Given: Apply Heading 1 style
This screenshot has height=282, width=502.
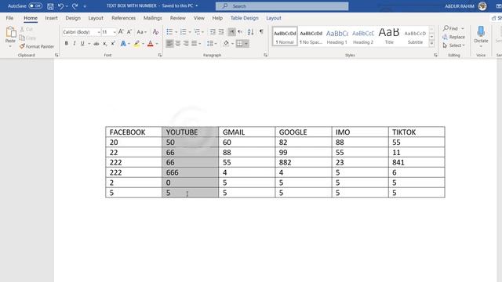Looking at the screenshot, I should (x=337, y=37).
